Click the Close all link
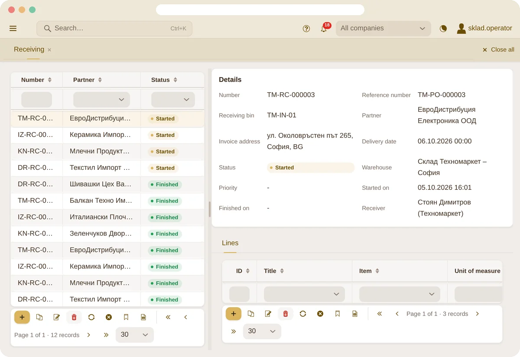Screen dimensions: 520x357 pyautogui.click(x=498, y=50)
